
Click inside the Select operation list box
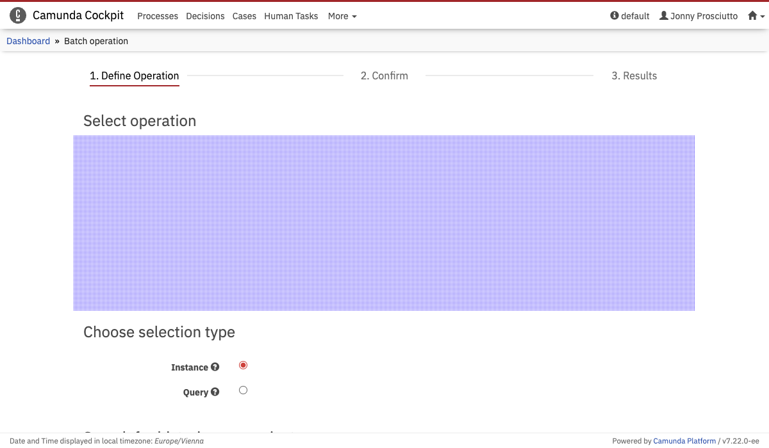click(x=384, y=223)
